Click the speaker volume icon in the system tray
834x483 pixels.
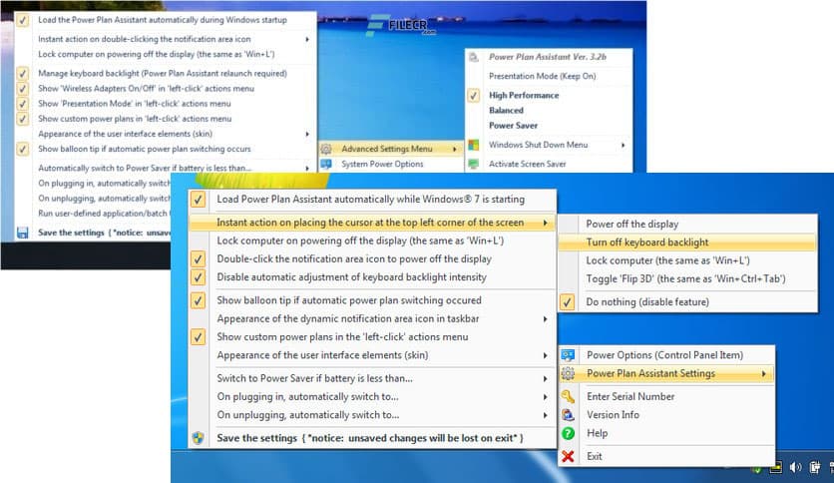(x=795, y=468)
